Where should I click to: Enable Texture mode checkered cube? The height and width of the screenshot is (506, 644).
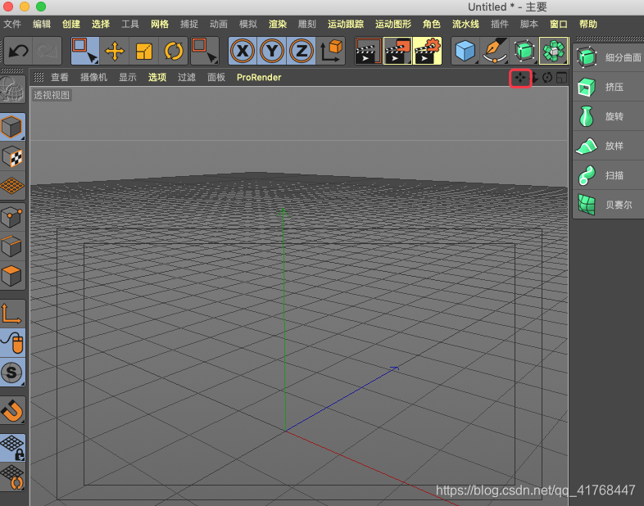pyautogui.click(x=12, y=156)
